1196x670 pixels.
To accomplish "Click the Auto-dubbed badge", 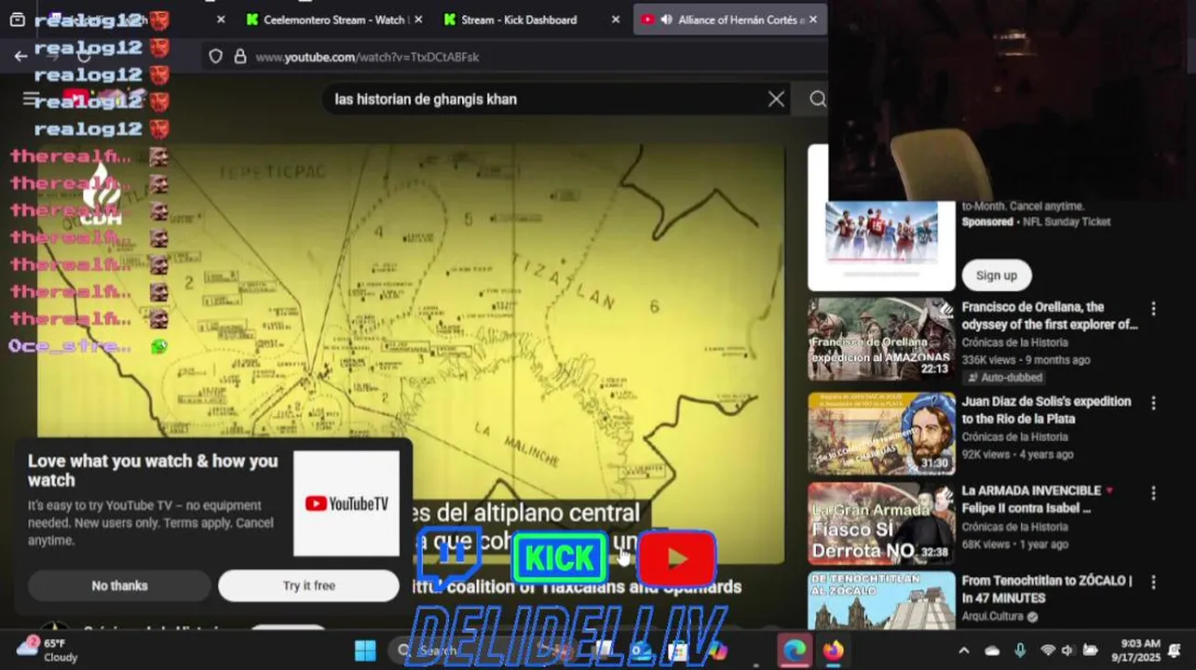I will coord(1005,378).
